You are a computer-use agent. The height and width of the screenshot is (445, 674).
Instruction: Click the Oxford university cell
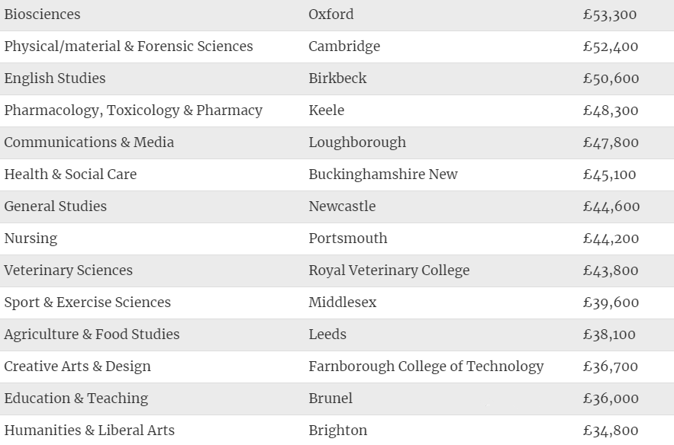tap(331, 14)
